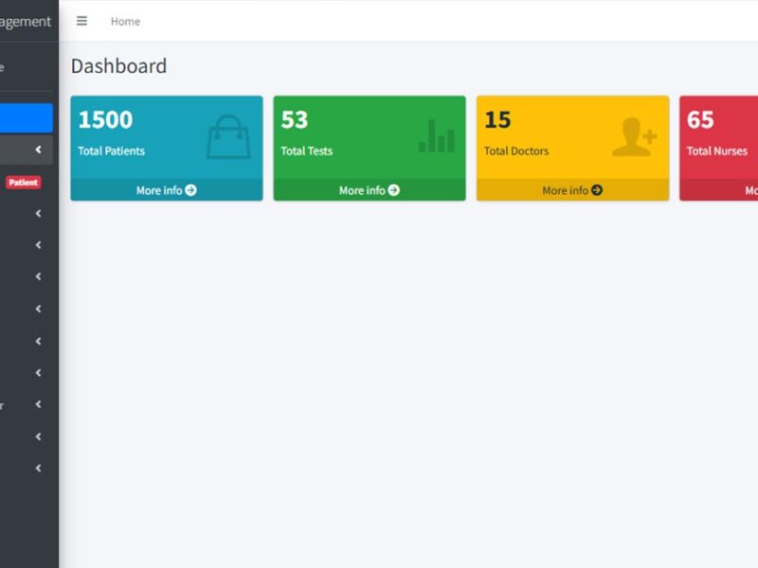Click the hamburger sidebar toggle icon
This screenshot has height=568, width=758.
click(x=81, y=21)
